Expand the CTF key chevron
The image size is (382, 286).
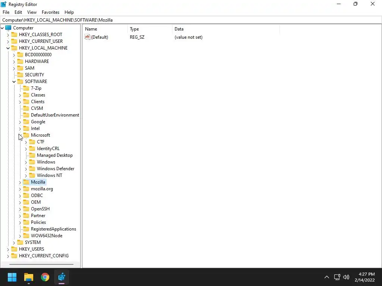pos(26,142)
